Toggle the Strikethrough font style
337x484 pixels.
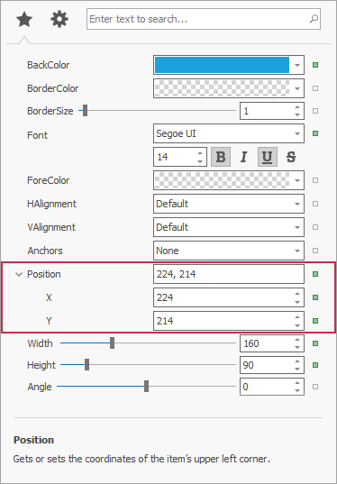click(x=291, y=157)
